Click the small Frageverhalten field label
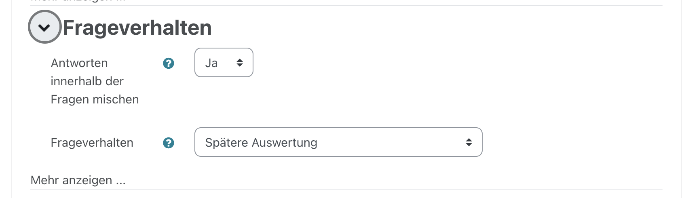 92,143
